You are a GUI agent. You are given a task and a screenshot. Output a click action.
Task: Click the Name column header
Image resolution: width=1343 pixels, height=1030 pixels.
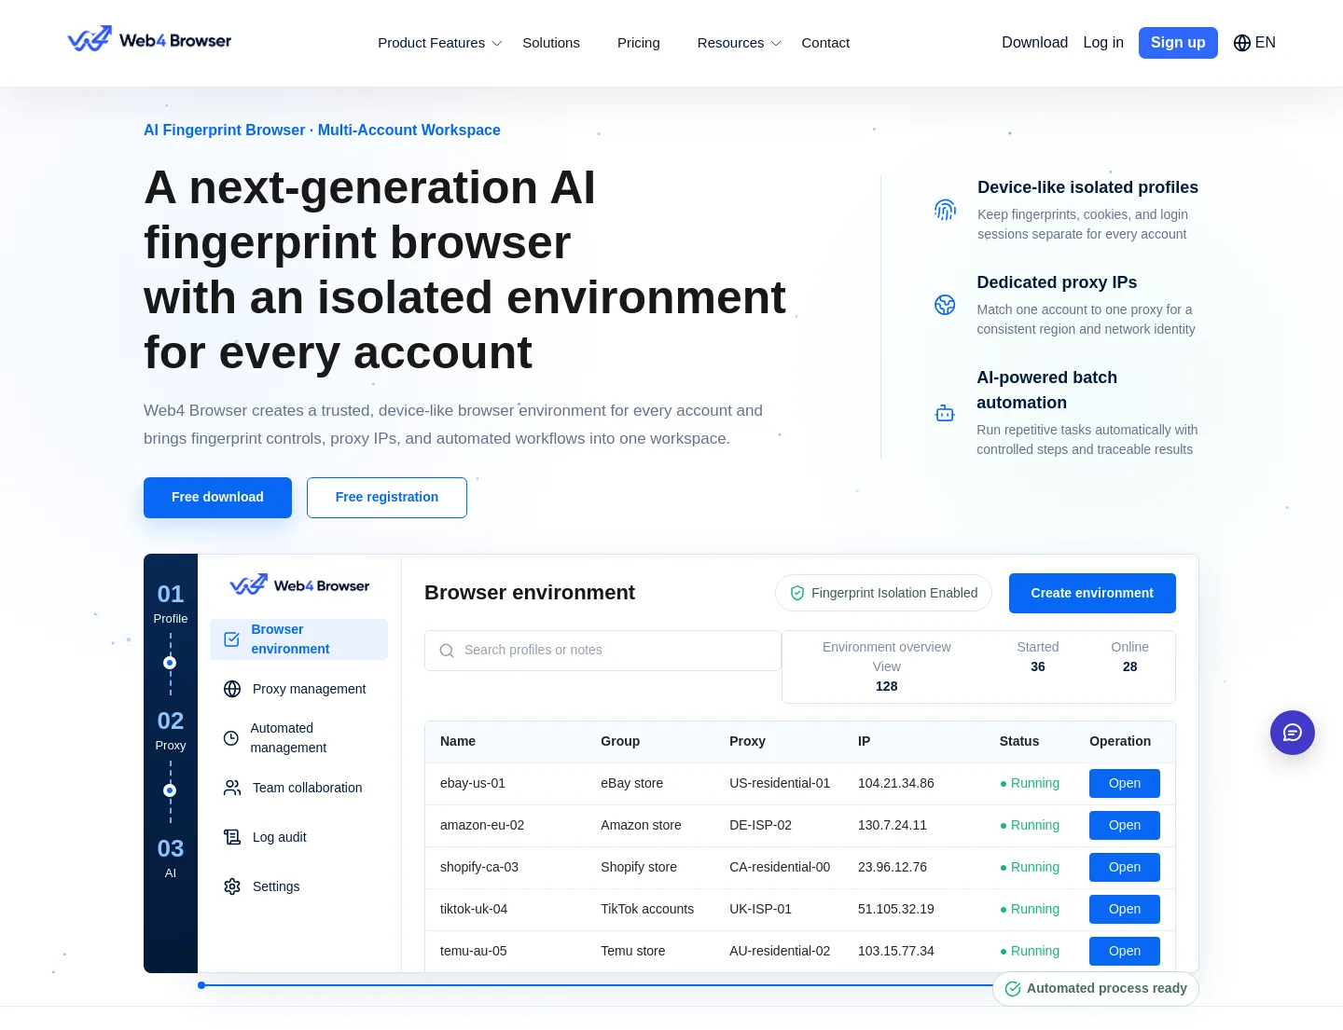tap(458, 742)
